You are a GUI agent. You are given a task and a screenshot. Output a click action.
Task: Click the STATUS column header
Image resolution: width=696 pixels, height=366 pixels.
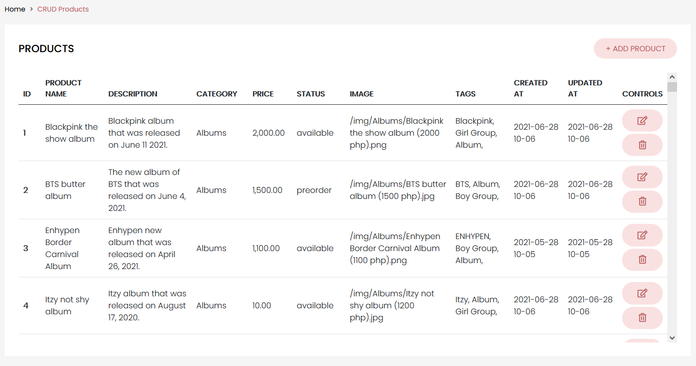point(311,94)
